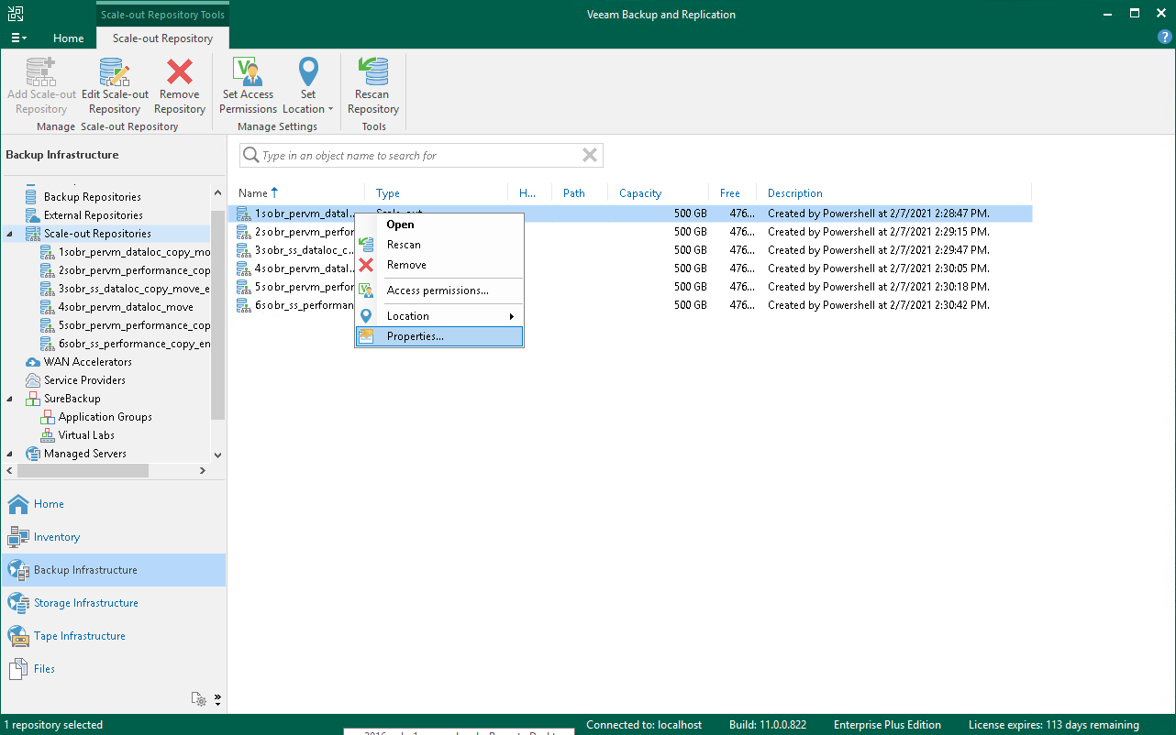Click the External Repositories tree icon
This screenshot has height=735, width=1176.
33,215
